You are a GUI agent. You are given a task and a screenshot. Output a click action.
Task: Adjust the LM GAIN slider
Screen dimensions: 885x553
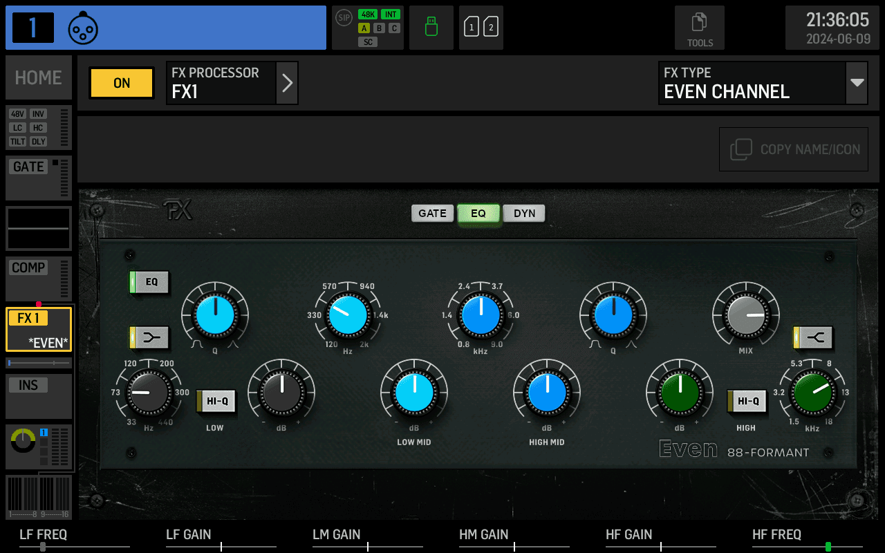point(368,547)
